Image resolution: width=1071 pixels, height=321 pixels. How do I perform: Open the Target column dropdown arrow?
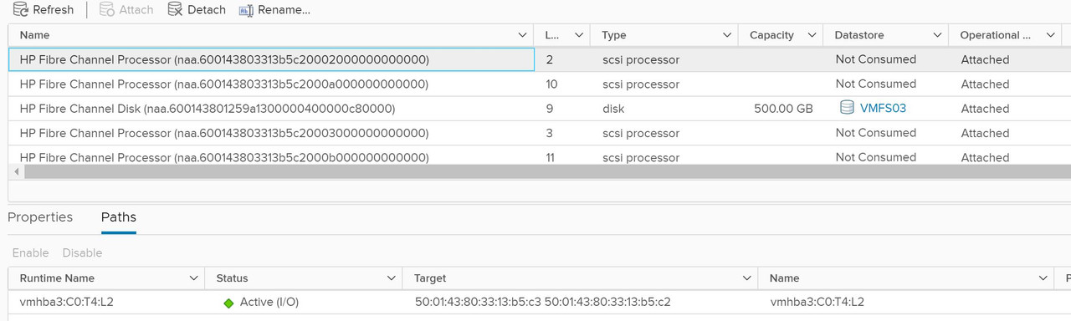click(x=746, y=278)
